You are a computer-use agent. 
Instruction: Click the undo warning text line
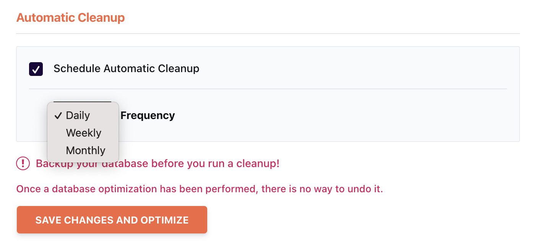point(200,188)
